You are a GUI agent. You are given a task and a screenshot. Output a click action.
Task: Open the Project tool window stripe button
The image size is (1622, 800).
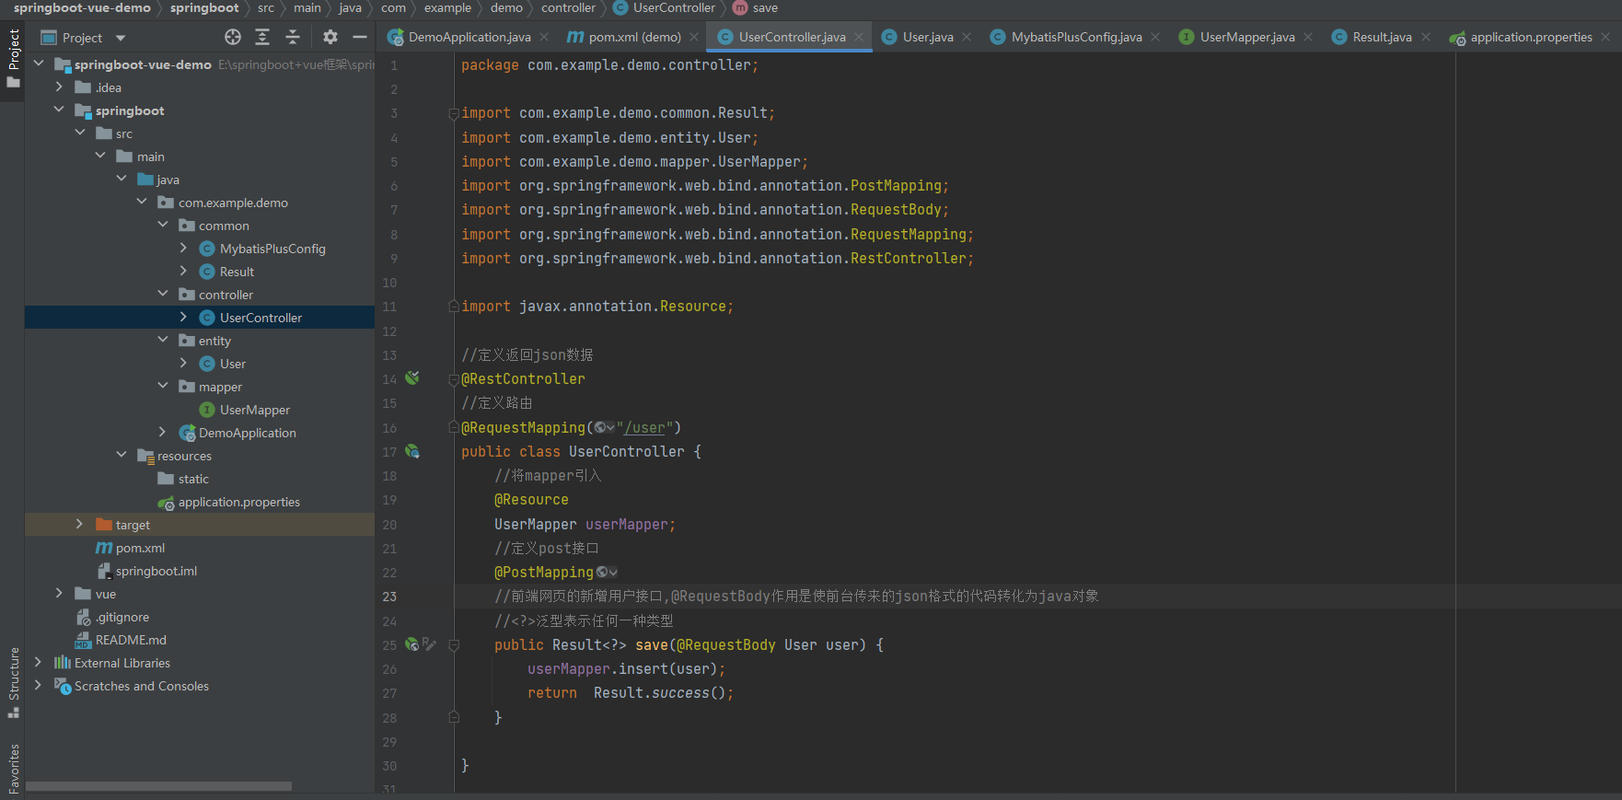(x=13, y=58)
